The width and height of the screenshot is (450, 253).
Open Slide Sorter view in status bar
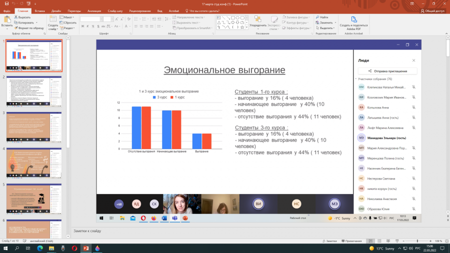tap(379, 241)
